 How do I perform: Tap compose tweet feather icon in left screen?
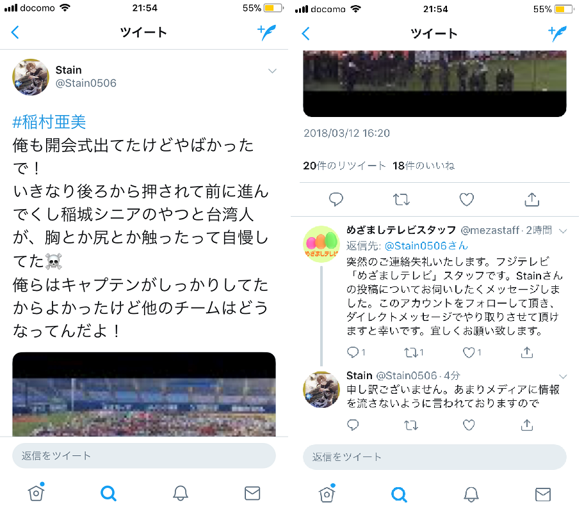pyautogui.click(x=266, y=33)
